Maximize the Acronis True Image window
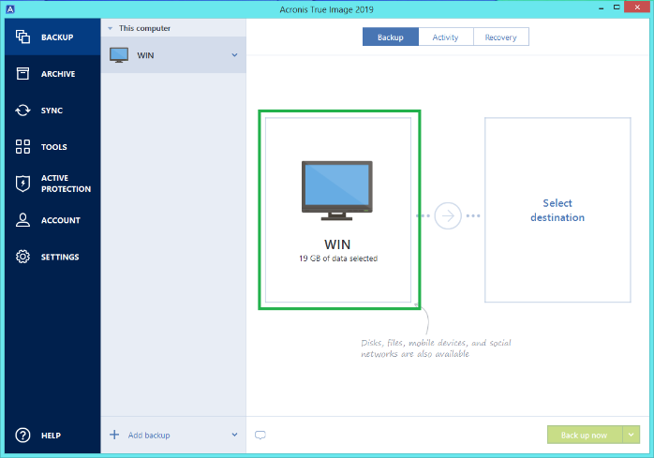The height and width of the screenshot is (458, 654). 617,7
